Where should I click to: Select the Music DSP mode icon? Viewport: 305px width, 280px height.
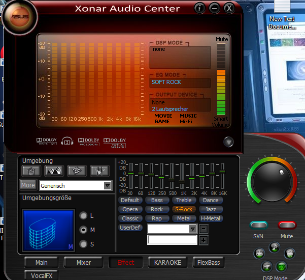point(274,247)
